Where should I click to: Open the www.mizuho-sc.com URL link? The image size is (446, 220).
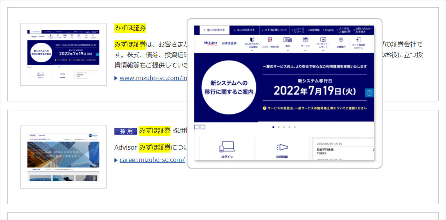coord(153,78)
